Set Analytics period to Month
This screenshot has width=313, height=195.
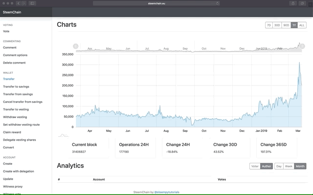coord(300,166)
